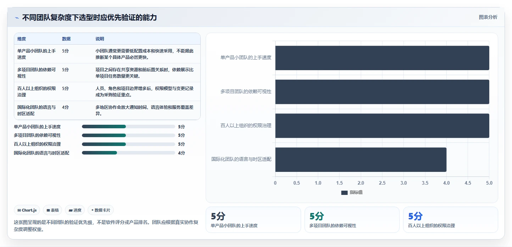
Task: Click the dark legend swatch beside 指标值
Action: [344, 192]
